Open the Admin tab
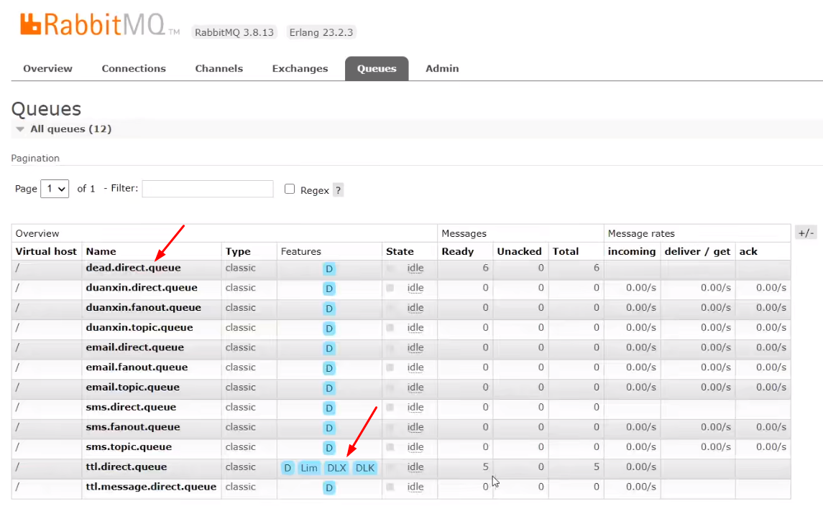The image size is (823, 506). tap(442, 69)
